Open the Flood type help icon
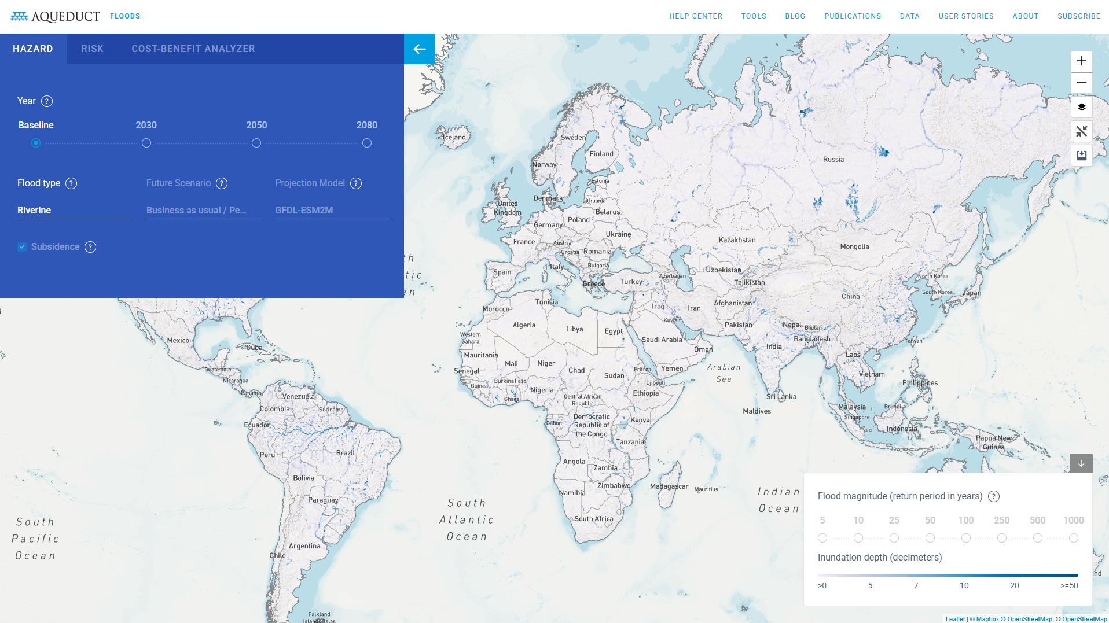Image resolution: width=1109 pixels, height=623 pixels. pyautogui.click(x=71, y=183)
